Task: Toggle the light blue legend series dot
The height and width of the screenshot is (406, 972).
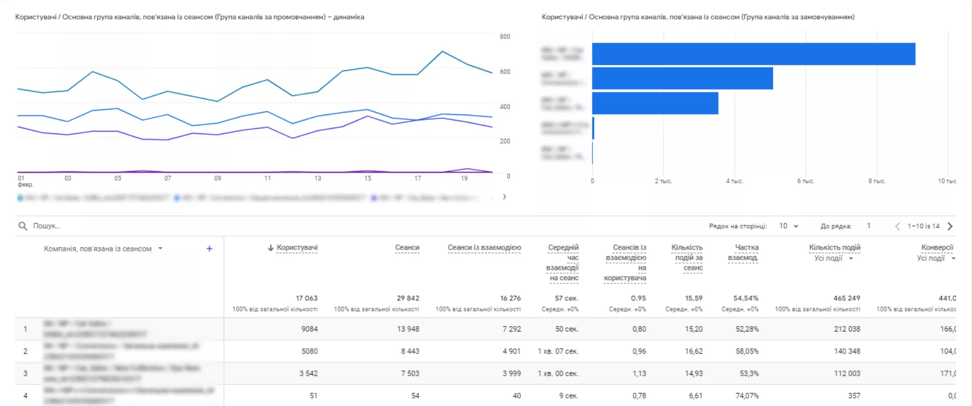Action: tap(20, 198)
